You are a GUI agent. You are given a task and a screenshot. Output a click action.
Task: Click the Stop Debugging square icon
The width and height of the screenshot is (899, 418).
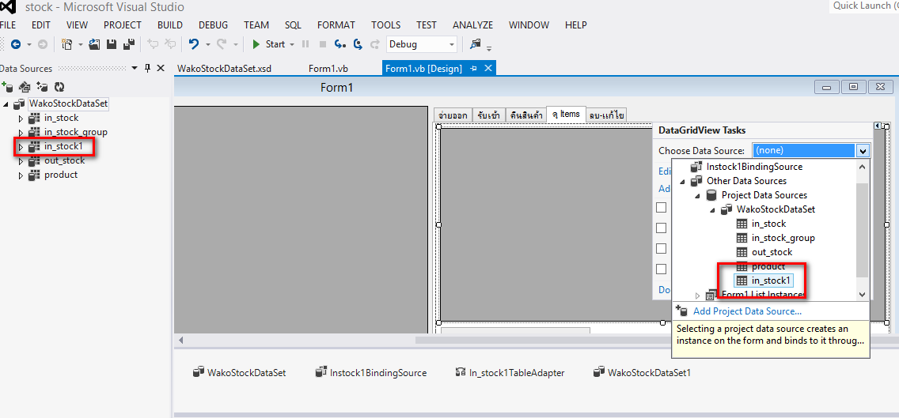323,44
